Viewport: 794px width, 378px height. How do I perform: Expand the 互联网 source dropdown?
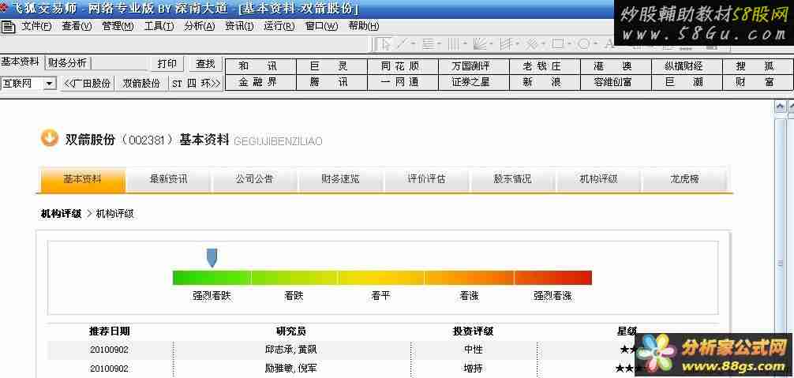[50, 84]
